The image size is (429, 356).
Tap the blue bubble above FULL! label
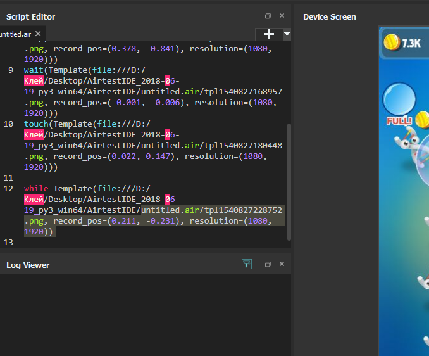point(399,99)
